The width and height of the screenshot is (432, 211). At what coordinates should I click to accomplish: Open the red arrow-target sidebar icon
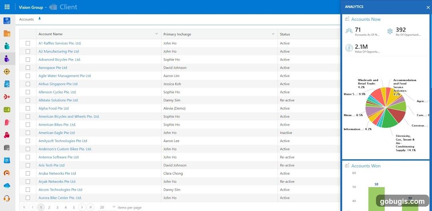tap(7, 97)
